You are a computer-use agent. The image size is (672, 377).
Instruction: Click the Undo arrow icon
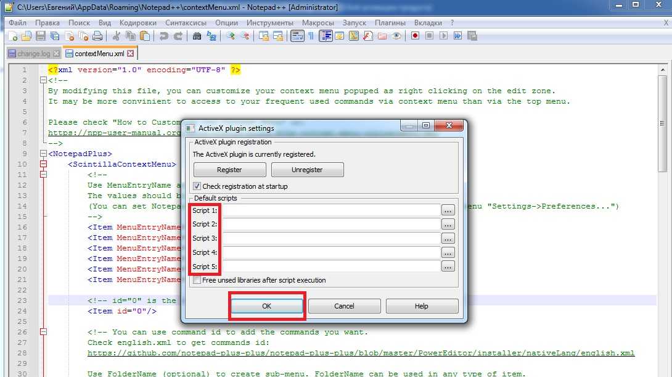tap(164, 36)
